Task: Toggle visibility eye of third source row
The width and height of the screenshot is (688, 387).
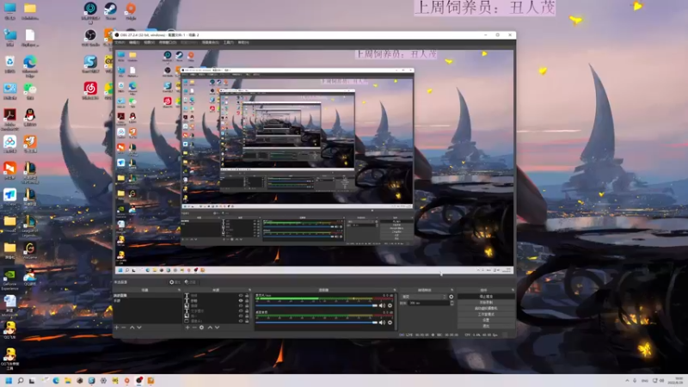Action: tap(241, 306)
